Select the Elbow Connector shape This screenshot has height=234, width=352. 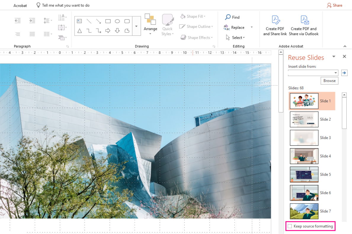[89, 31]
